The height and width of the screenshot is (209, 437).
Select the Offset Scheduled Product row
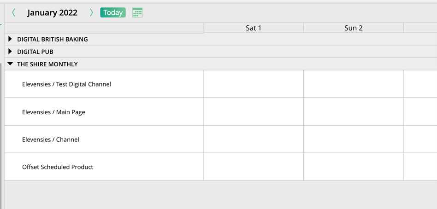pos(58,167)
